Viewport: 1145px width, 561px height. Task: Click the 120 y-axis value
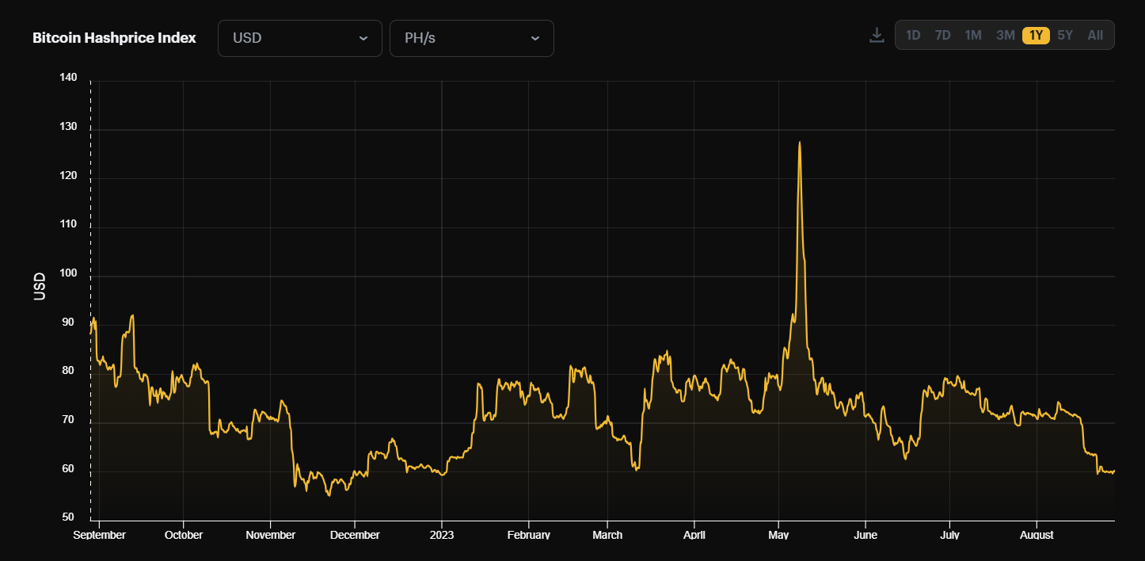pos(68,176)
